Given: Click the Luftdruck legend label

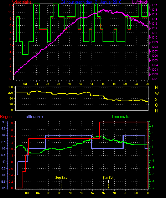Looking at the screenshot, I should tap(140, 2).
